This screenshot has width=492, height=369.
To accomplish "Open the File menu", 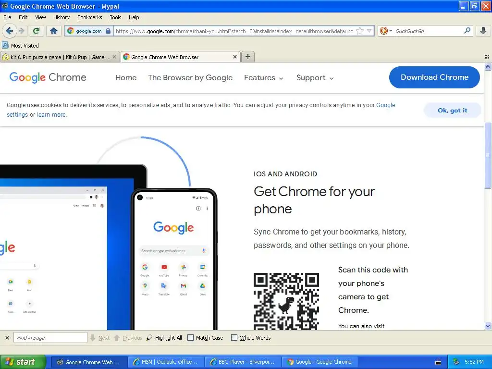I will pos(7,17).
